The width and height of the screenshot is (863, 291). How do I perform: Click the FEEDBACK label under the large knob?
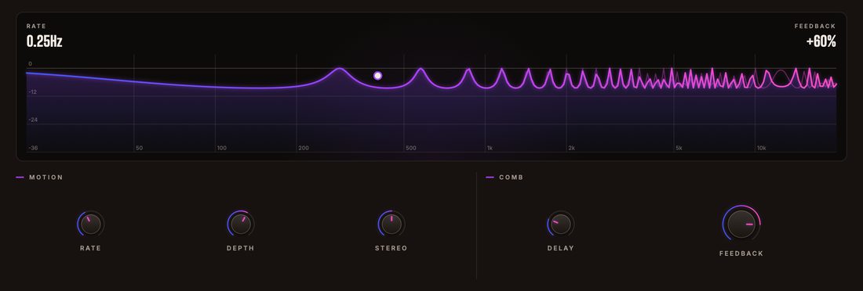coord(741,253)
